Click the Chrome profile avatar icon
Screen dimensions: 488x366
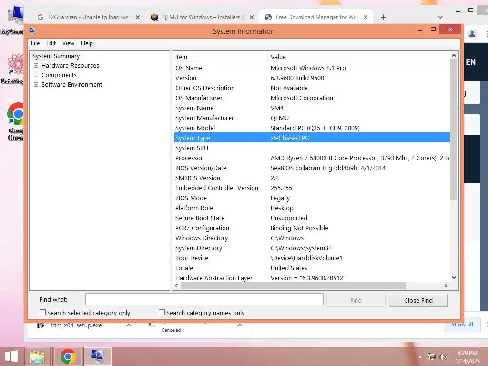point(472,34)
